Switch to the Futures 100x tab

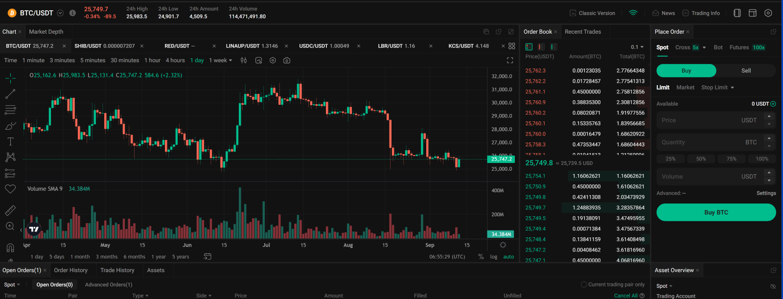tap(747, 47)
